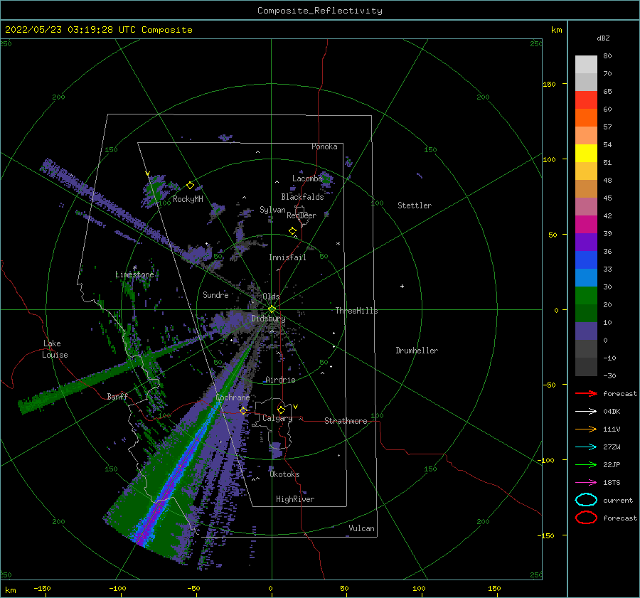Screen dimensions: 640x598
Task: Click the km unit label at top right
Action: [556, 30]
